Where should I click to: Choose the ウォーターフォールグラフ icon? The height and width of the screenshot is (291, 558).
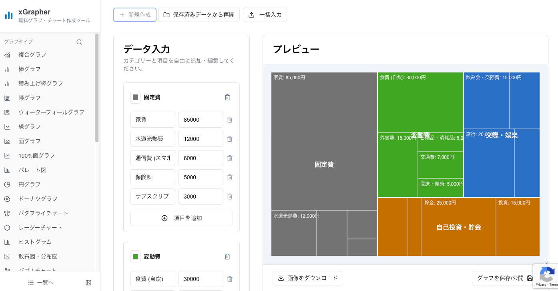tap(8, 112)
